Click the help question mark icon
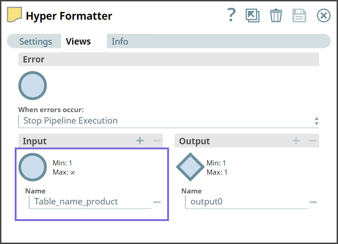This screenshot has height=244, width=338. pyautogui.click(x=231, y=16)
